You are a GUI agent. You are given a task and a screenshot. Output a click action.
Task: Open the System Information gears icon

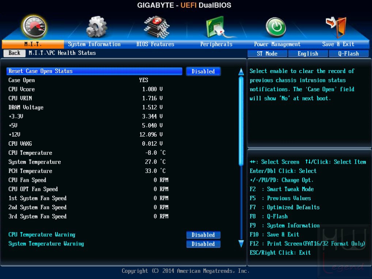96,27
